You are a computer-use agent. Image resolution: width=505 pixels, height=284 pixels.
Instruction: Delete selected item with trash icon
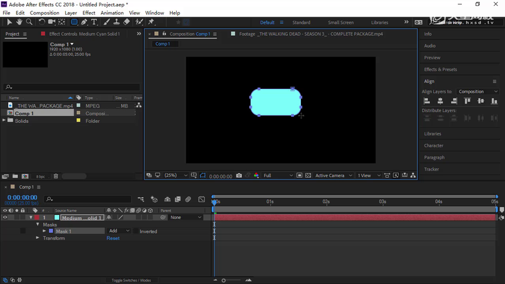pyautogui.click(x=56, y=177)
